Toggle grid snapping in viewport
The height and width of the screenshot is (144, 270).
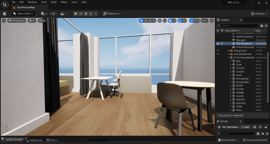click(170, 21)
